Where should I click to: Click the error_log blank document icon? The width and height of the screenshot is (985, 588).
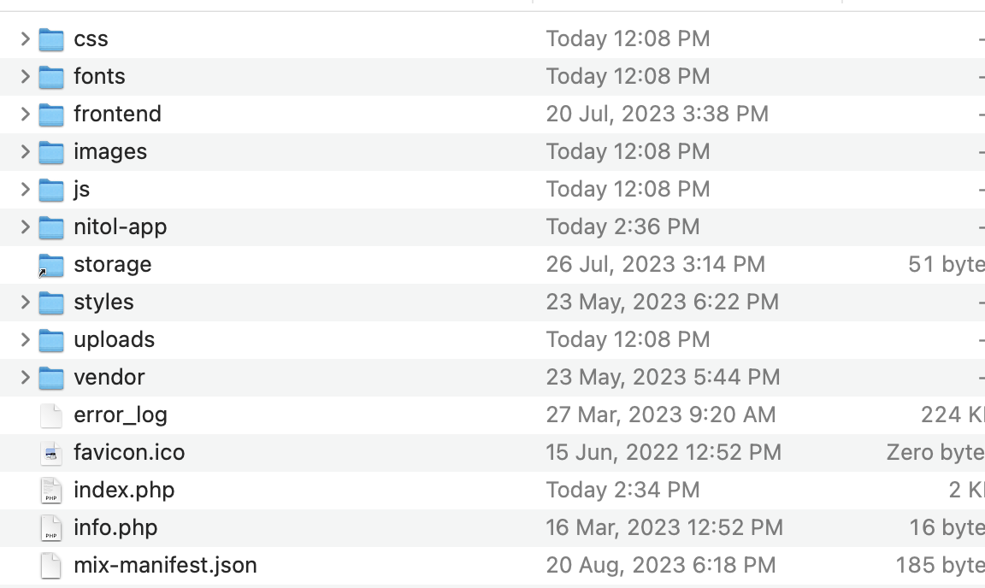point(51,415)
